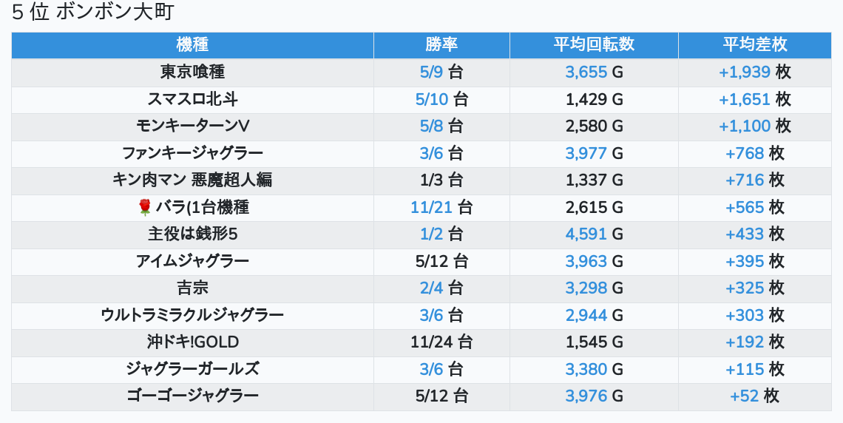Viewport: 843px width, 423px height.
Task: Click ウルトラミラクルジャグラー in the list
Action: click(192, 315)
